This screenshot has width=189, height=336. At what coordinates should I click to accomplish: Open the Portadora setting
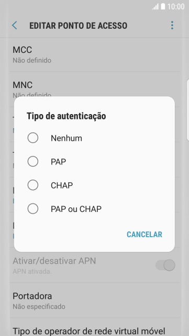[94, 300]
